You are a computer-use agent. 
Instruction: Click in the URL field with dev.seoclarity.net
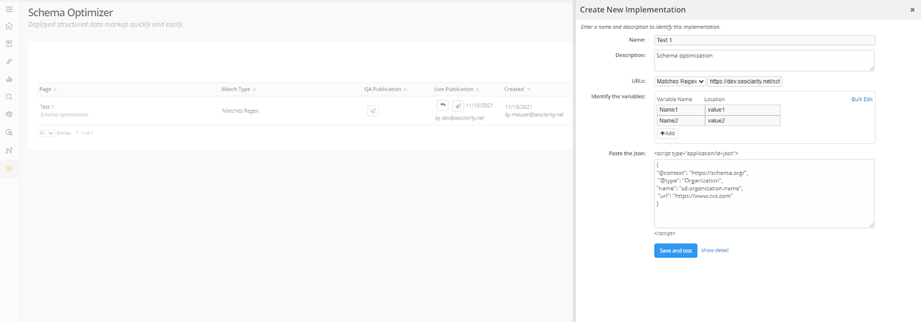click(x=745, y=82)
